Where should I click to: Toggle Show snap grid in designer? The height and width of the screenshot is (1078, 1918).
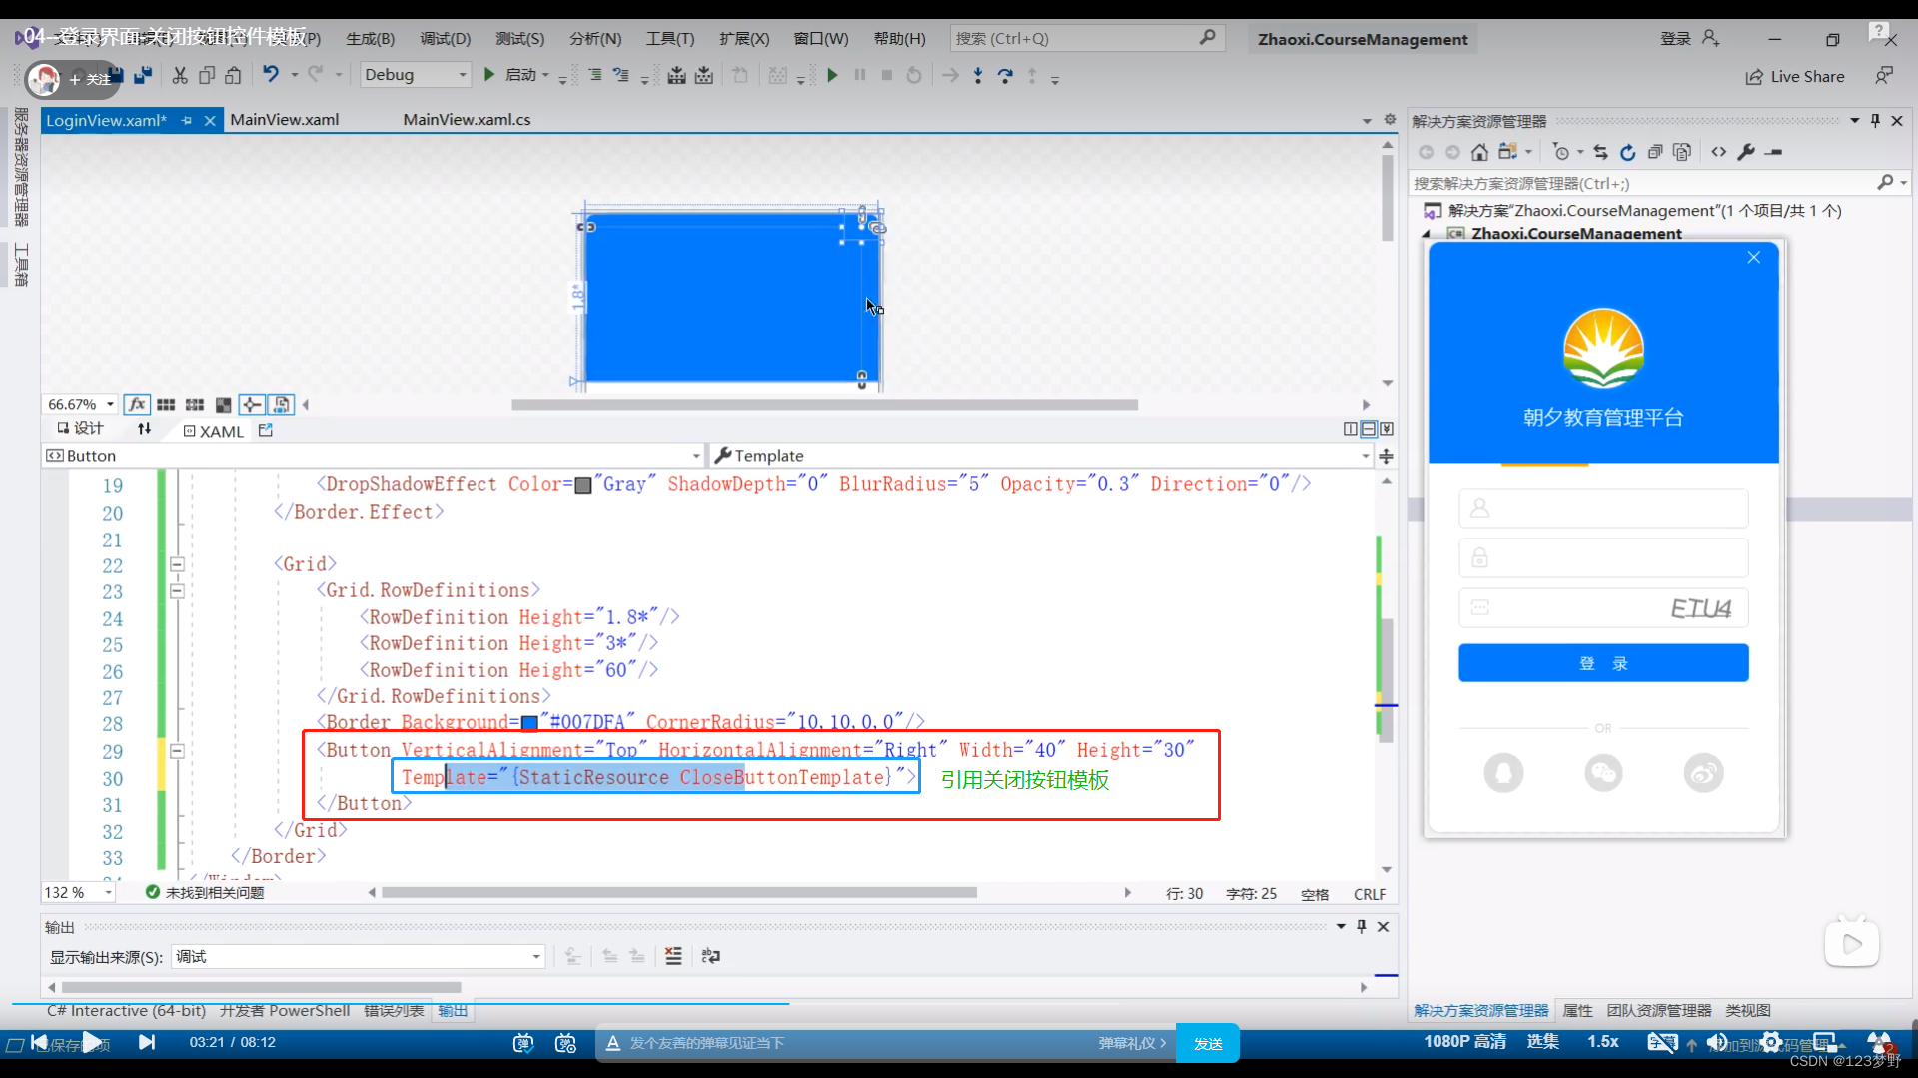[x=166, y=404]
